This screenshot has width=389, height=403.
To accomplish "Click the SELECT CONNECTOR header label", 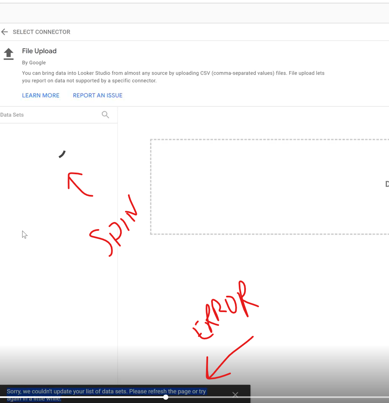I will 42,32.
